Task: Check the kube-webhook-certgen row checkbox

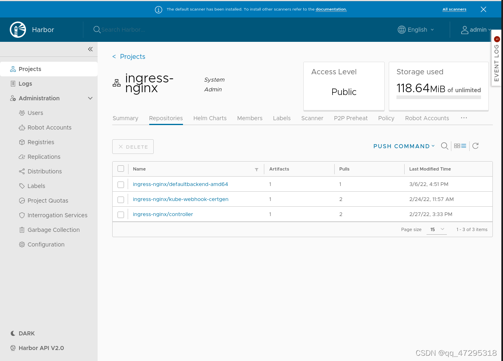Action: click(121, 200)
